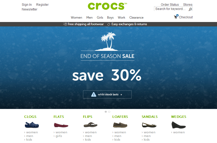Image resolution: width=217 pixels, height=143 pixels.
Task: Open the Work navigation menu
Action: (121, 18)
